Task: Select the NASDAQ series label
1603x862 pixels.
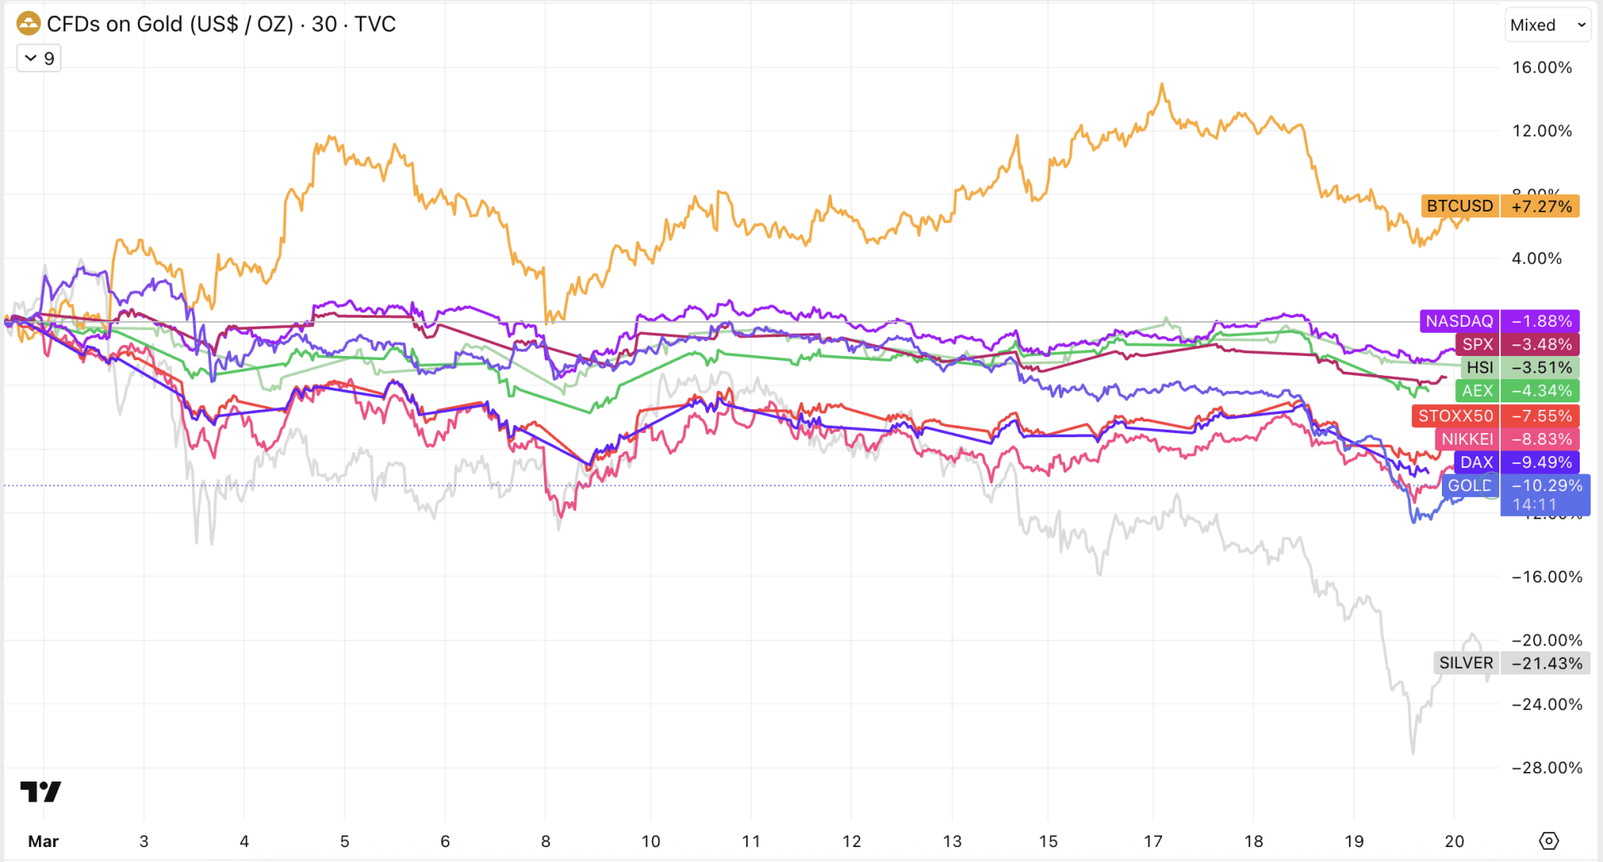Action: (x=1459, y=321)
